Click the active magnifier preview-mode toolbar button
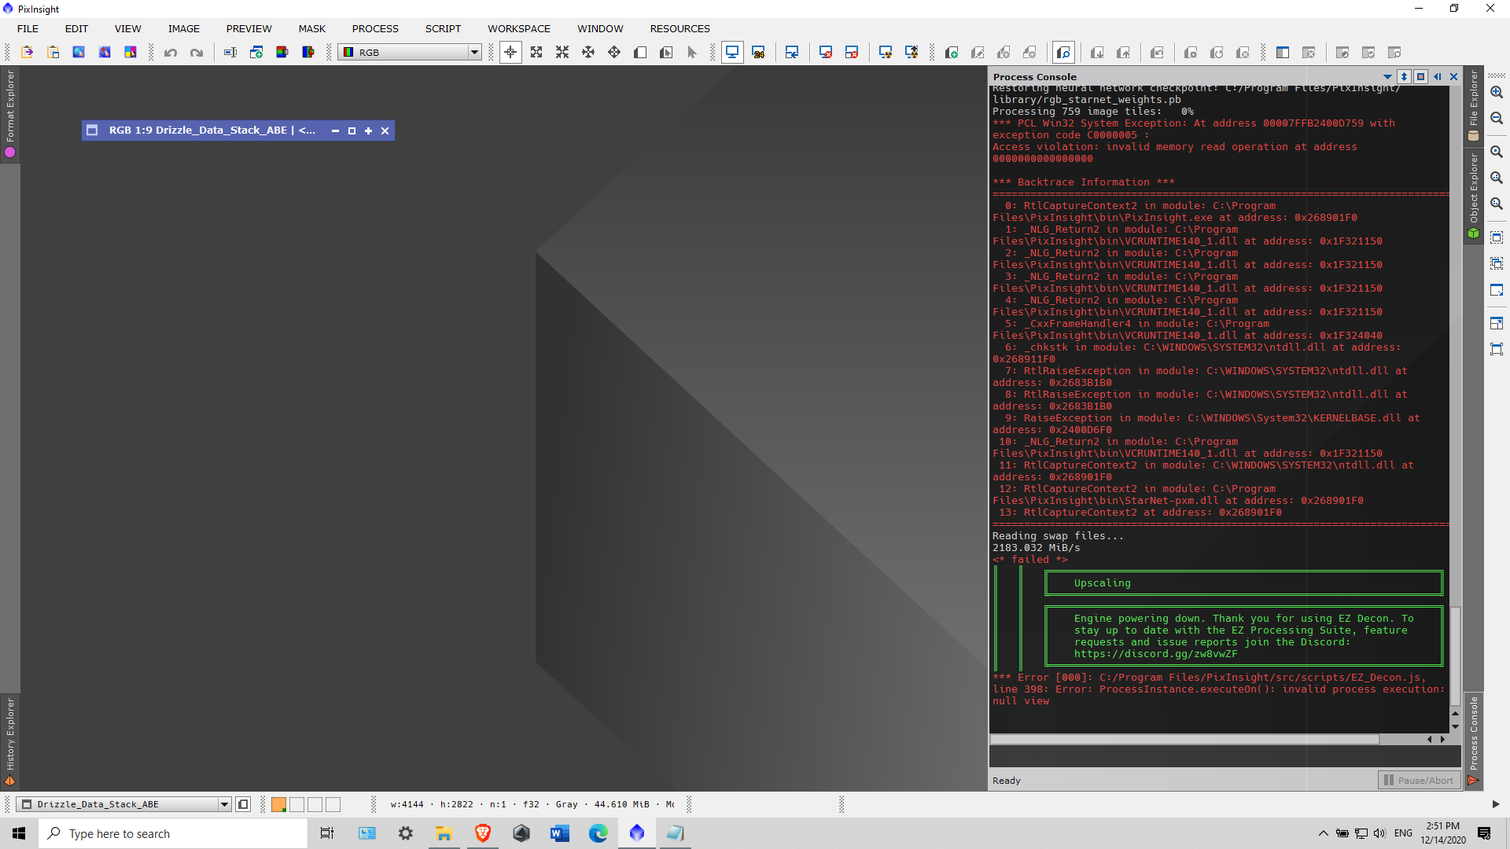The width and height of the screenshot is (1510, 849). pyautogui.click(x=1063, y=52)
